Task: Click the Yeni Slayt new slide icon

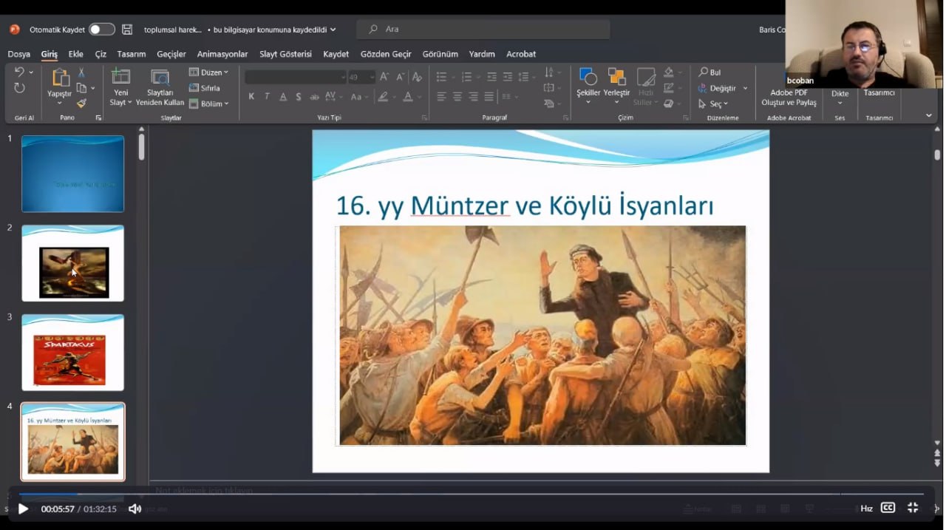Action: click(x=120, y=77)
